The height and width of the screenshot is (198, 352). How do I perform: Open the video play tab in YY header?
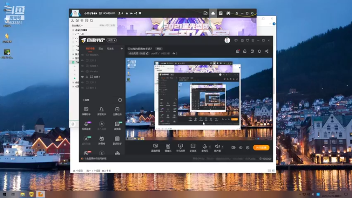(205, 13)
